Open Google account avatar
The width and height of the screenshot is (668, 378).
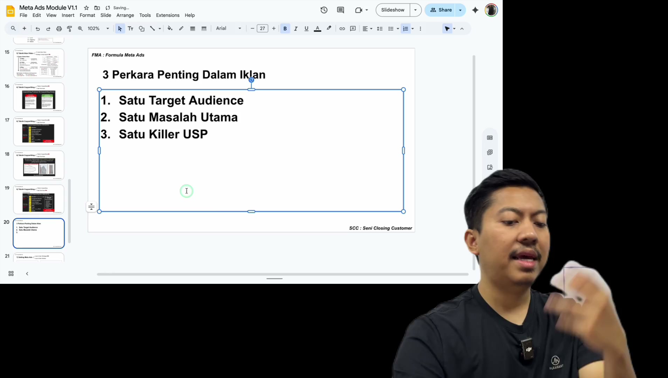tap(491, 10)
